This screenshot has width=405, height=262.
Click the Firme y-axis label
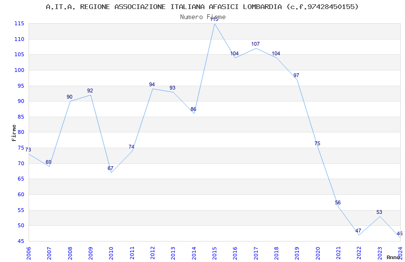(x=14, y=133)
